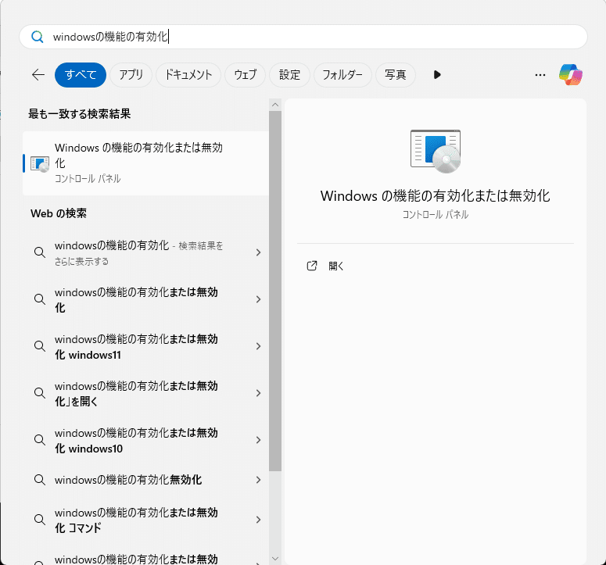Expand chevron for 化」を開く suggestion
606x565 pixels.
(258, 393)
